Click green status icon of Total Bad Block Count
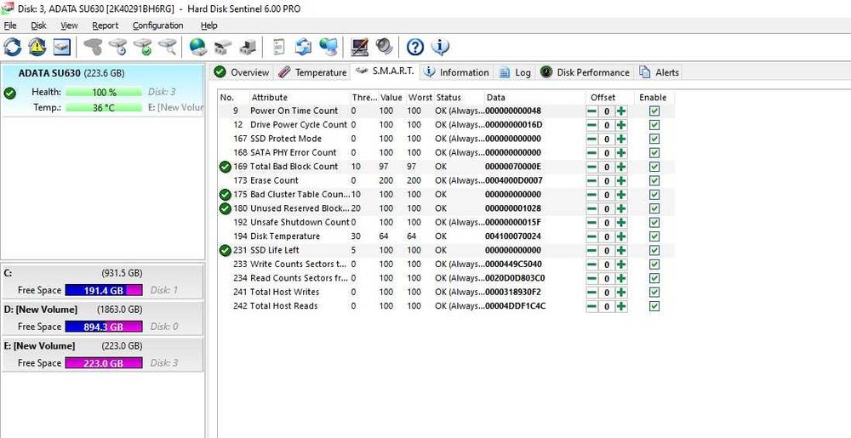Viewport: 851px width, 438px height. [x=226, y=167]
